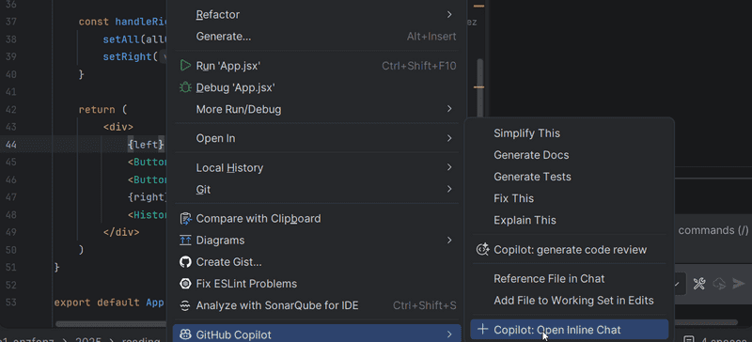Expand the Refactor submenu arrow
This screenshot has height=342, width=752.
pos(449,14)
